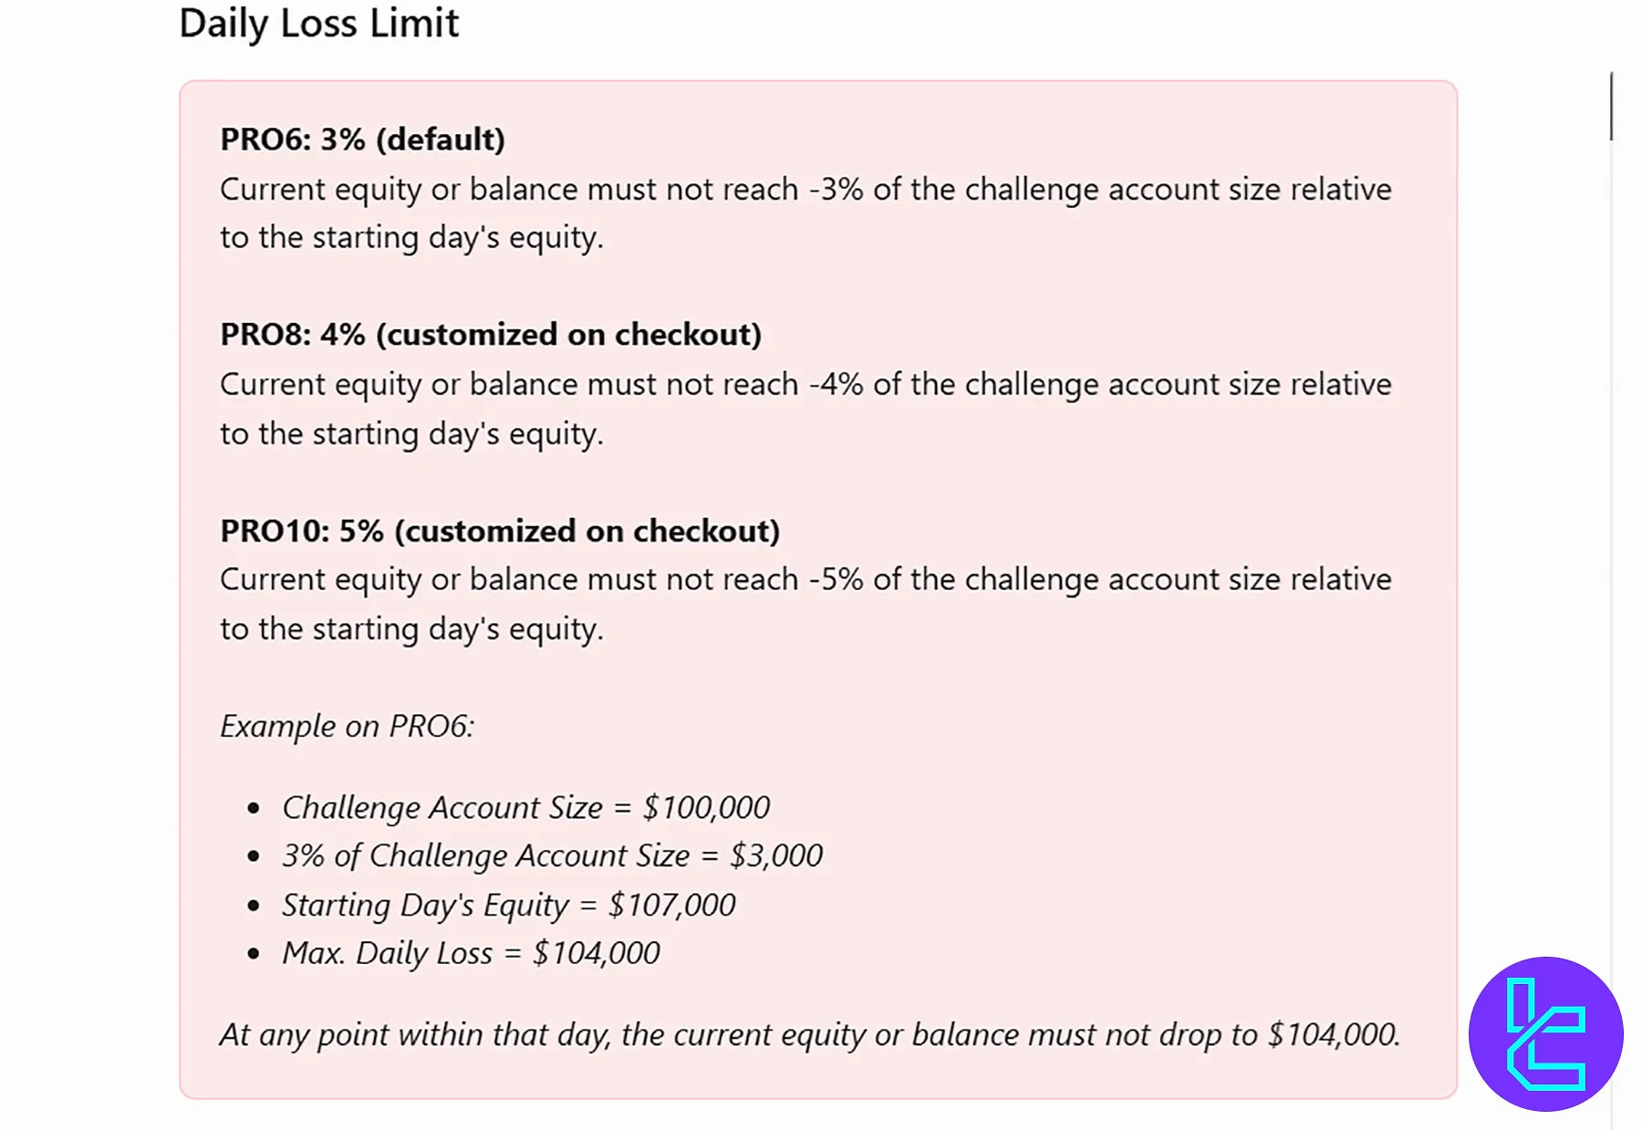Image resolution: width=1642 pixels, height=1130 pixels.
Task: Click the final sentence about dropping to $104,000
Action: [809, 1034]
